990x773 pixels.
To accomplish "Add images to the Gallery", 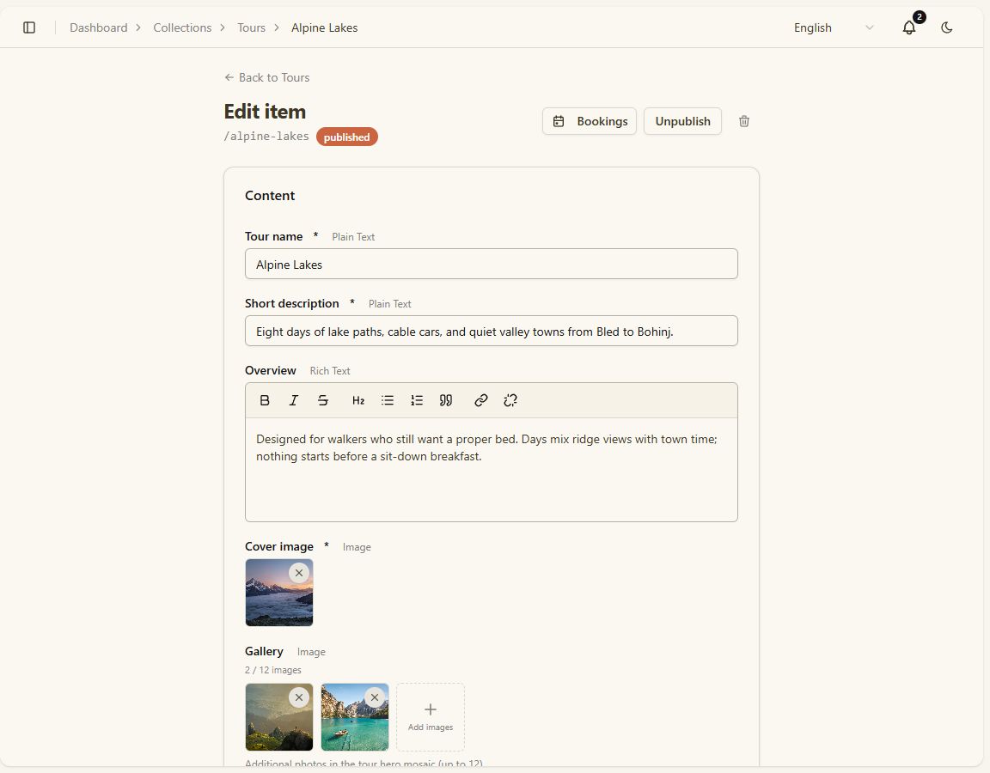I will click(x=431, y=717).
